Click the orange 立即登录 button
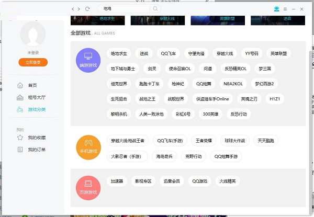The width and height of the screenshot is (314, 217). pos(33,62)
